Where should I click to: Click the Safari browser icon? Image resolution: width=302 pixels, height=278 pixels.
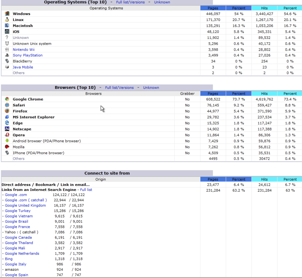7,105
